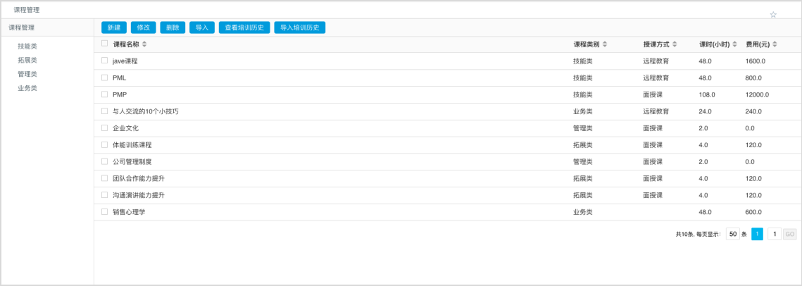802x286 pixels.
Task: Click the star favorite icon
Action: tap(773, 15)
